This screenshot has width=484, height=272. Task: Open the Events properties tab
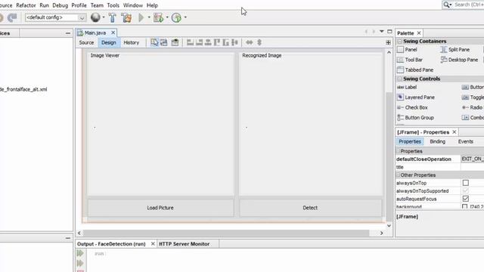pos(466,141)
